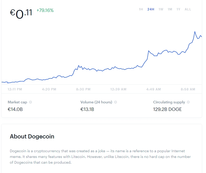The image size is (206, 173).
Task: Show info for Market cap
Action: [31, 102]
